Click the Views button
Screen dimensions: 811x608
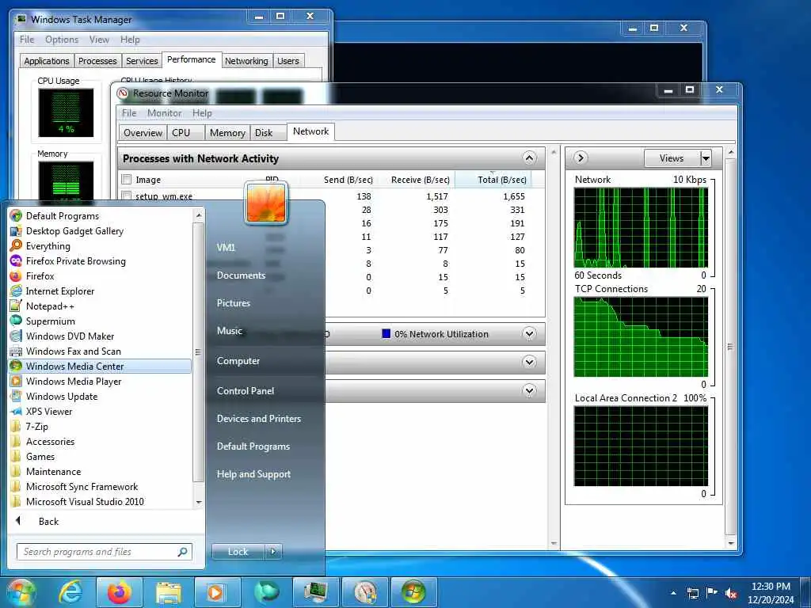(x=672, y=158)
